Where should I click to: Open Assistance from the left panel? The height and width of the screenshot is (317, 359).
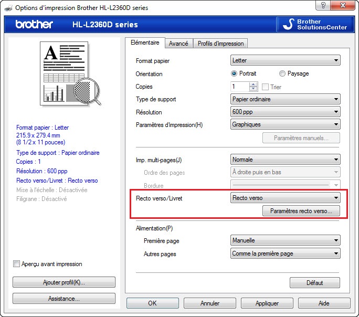click(x=64, y=299)
